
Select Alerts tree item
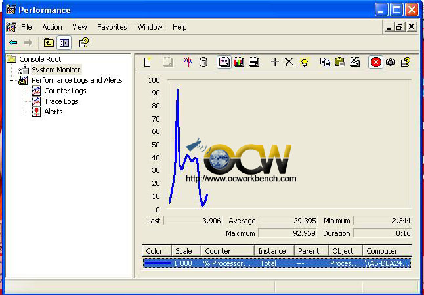pos(53,112)
